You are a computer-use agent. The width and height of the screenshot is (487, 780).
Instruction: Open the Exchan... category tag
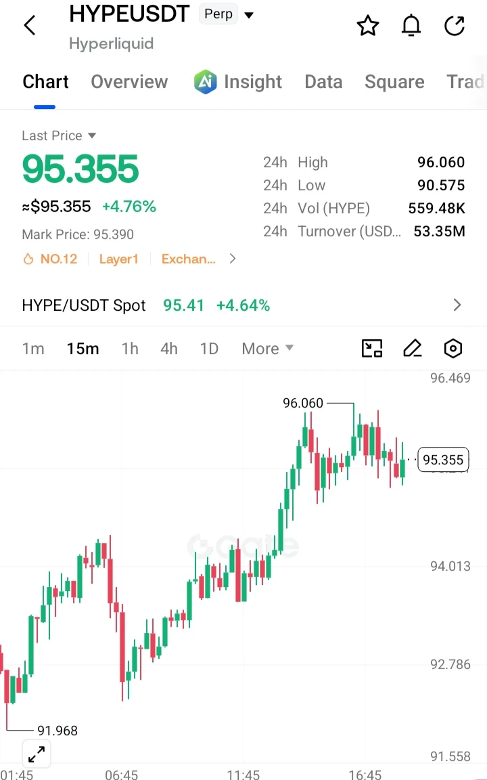[188, 259]
